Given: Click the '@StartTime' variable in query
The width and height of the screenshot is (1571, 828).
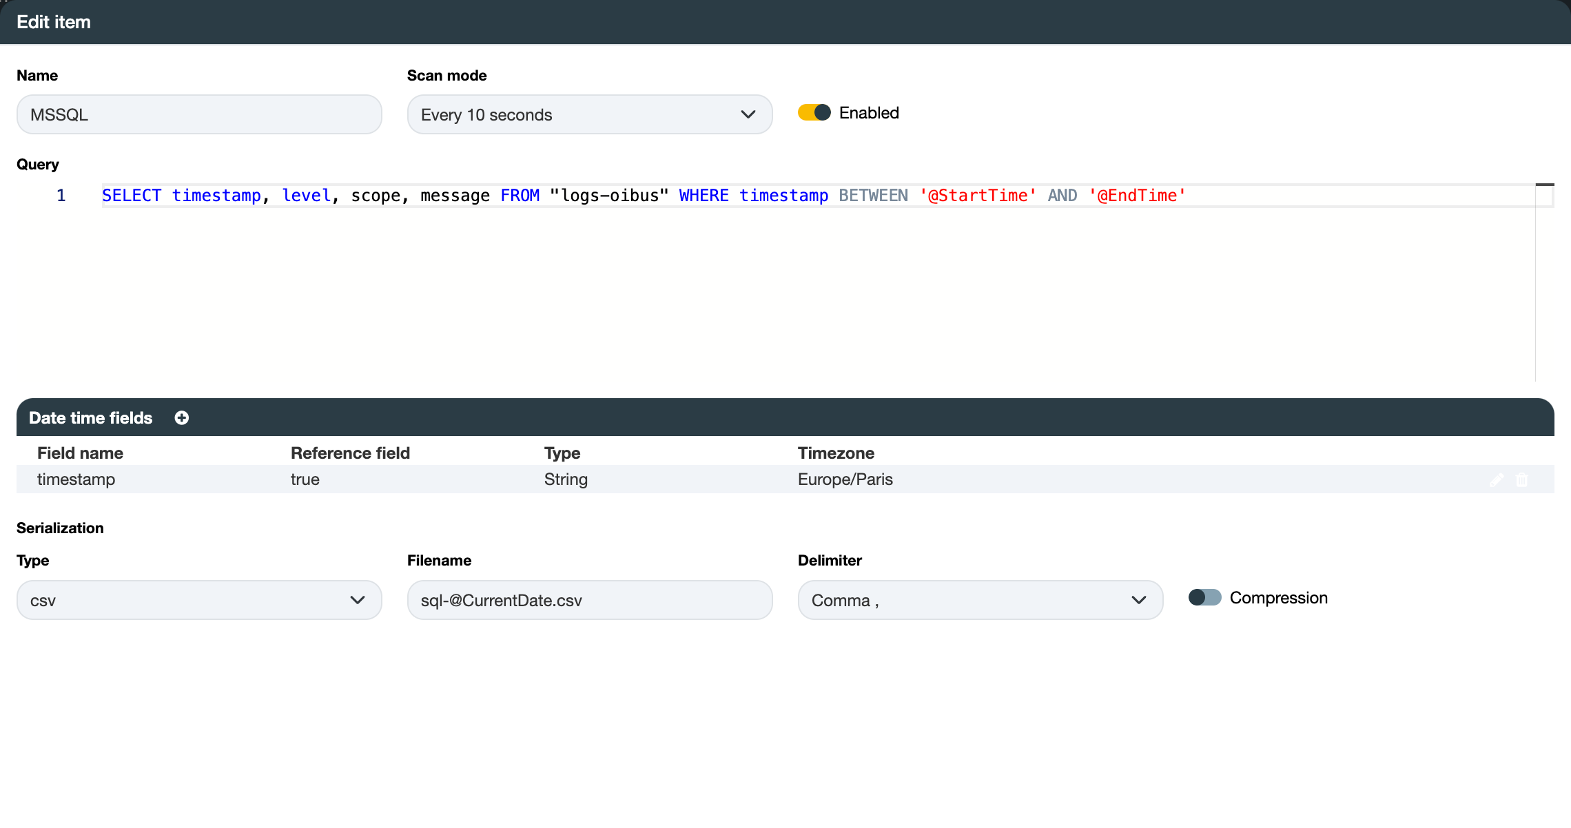Looking at the screenshot, I should coord(978,196).
